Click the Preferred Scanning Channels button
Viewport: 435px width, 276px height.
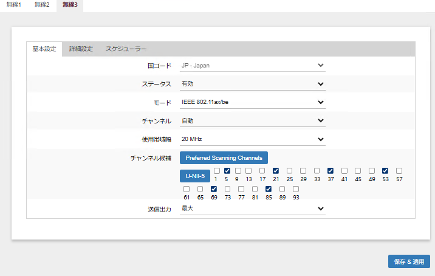[x=224, y=158]
